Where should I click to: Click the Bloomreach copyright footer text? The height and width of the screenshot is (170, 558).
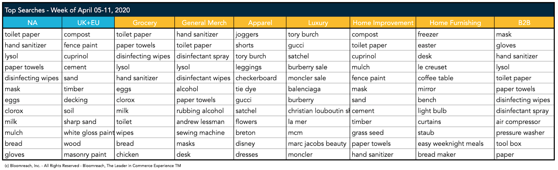click(x=93, y=166)
